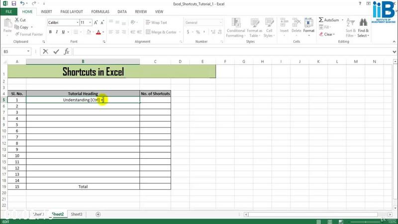This screenshot has height=224, width=398.
Task: Switch to the VIEW tab
Action: click(159, 11)
